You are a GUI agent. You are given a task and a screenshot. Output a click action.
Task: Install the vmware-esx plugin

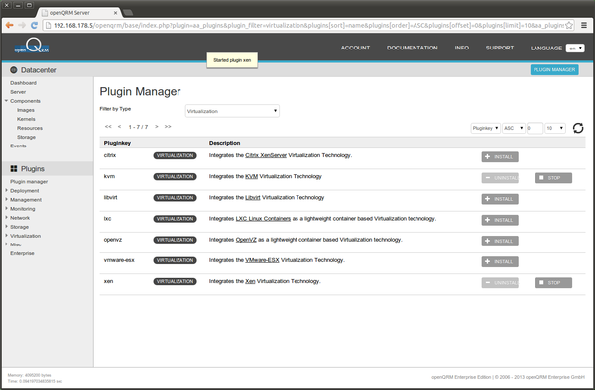click(500, 262)
